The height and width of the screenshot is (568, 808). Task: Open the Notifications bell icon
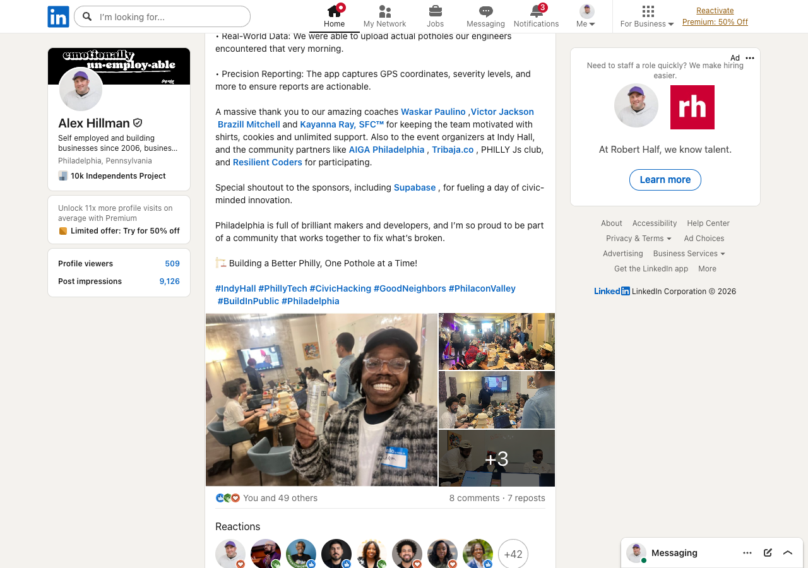pos(536,11)
